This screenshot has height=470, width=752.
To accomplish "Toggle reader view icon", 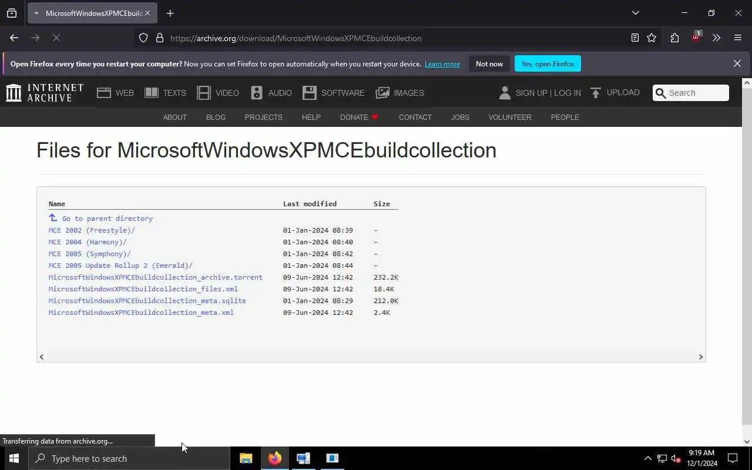I will click(634, 38).
